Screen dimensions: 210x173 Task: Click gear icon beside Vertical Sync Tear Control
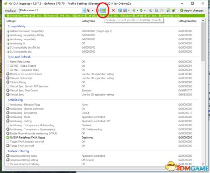(x=8, y=90)
